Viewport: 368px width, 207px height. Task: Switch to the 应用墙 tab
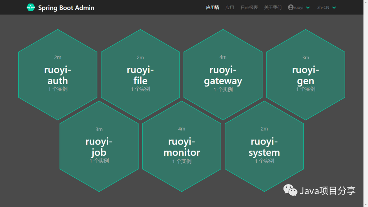(212, 8)
